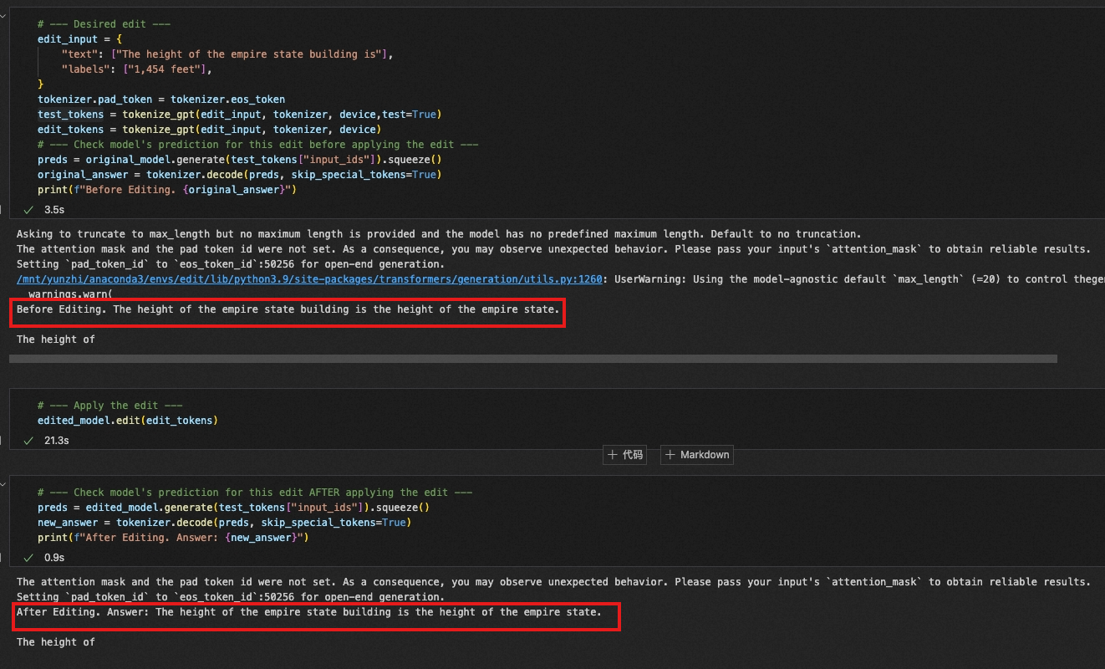This screenshot has width=1105, height=669.
Task: Click the test_tokens highlighted variable
Action: point(70,114)
